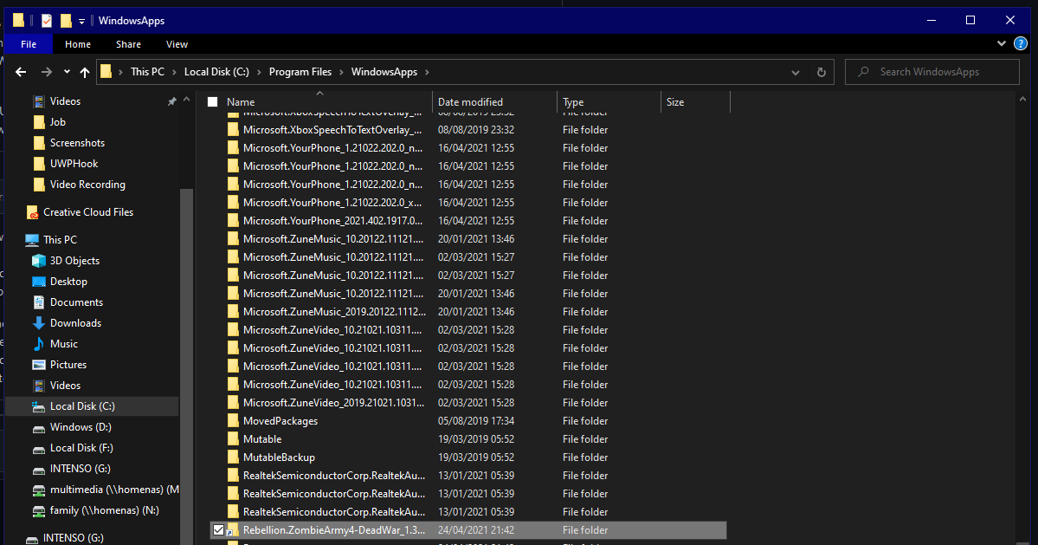Click the This PC icon in sidebar
The width and height of the screenshot is (1038, 545).
coord(32,240)
